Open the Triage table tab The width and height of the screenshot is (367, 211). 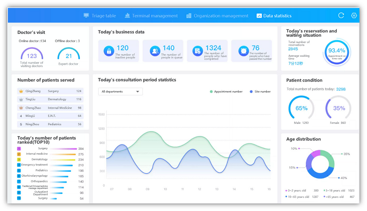click(x=100, y=16)
